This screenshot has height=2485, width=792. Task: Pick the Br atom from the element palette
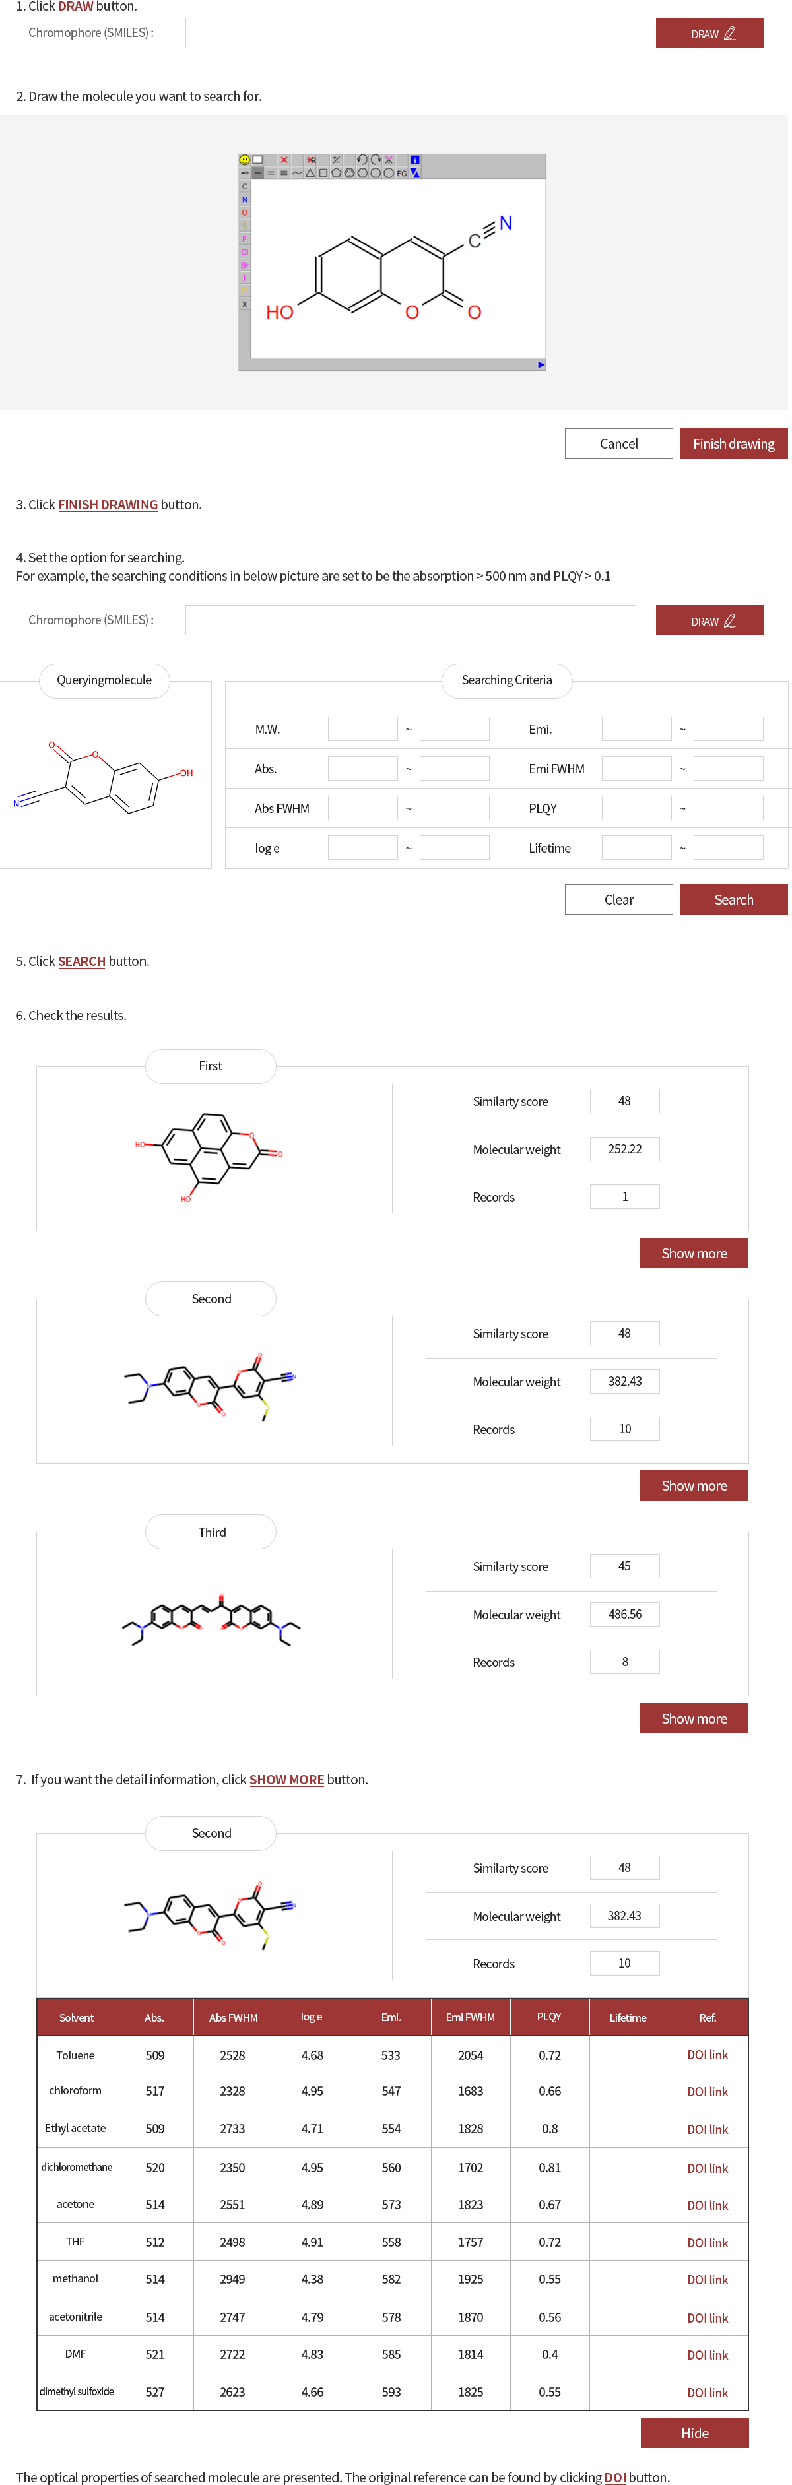coord(244,265)
